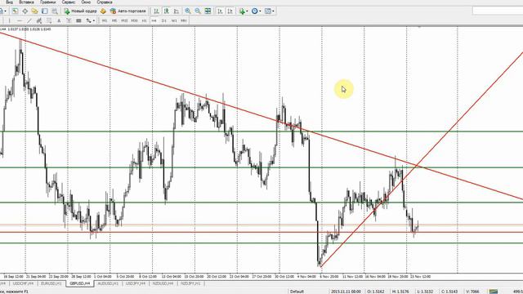This screenshot has height=294, width=523.
Task: Select the equidistant channel tool
Action: click(39, 20)
